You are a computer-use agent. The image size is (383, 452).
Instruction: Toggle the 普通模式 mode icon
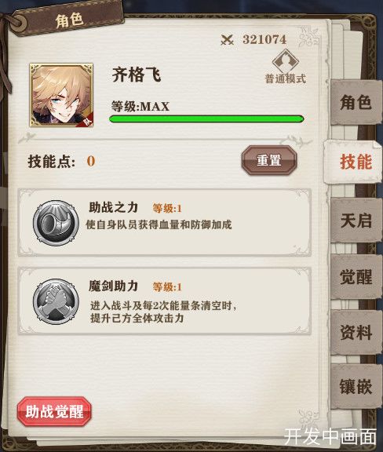[285, 66]
